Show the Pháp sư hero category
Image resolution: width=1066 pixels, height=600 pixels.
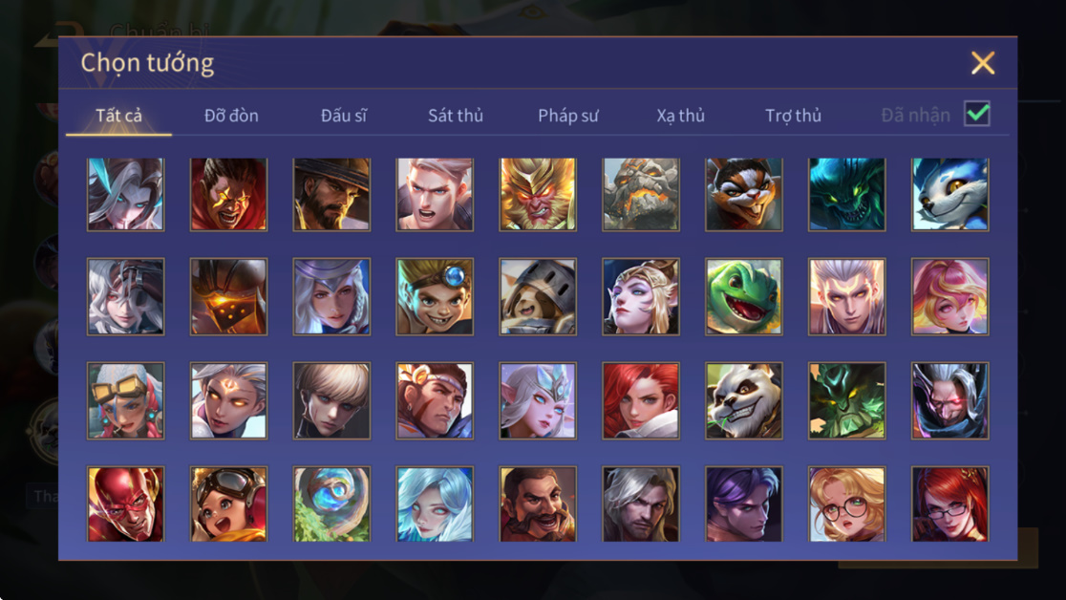tap(567, 116)
